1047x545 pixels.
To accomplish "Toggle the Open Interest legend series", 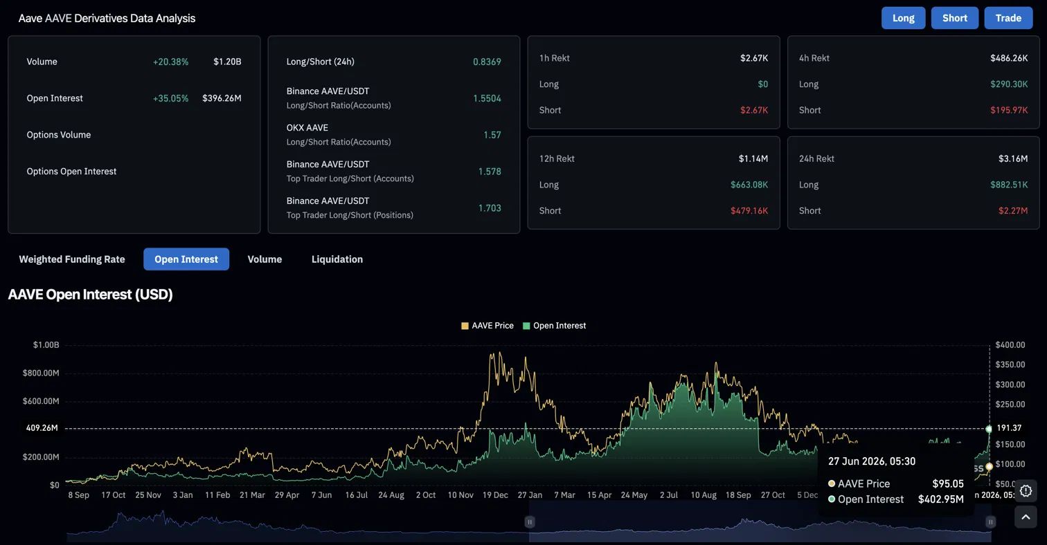I will (554, 326).
